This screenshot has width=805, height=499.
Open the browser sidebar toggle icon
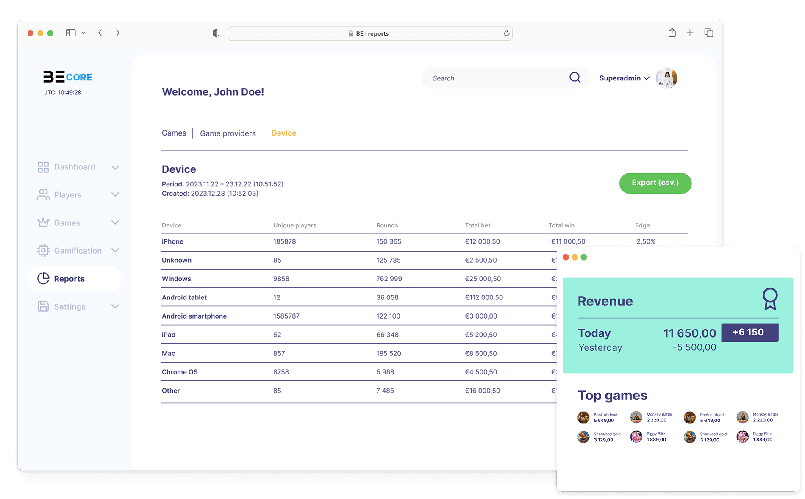pyautogui.click(x=71, y=33)
